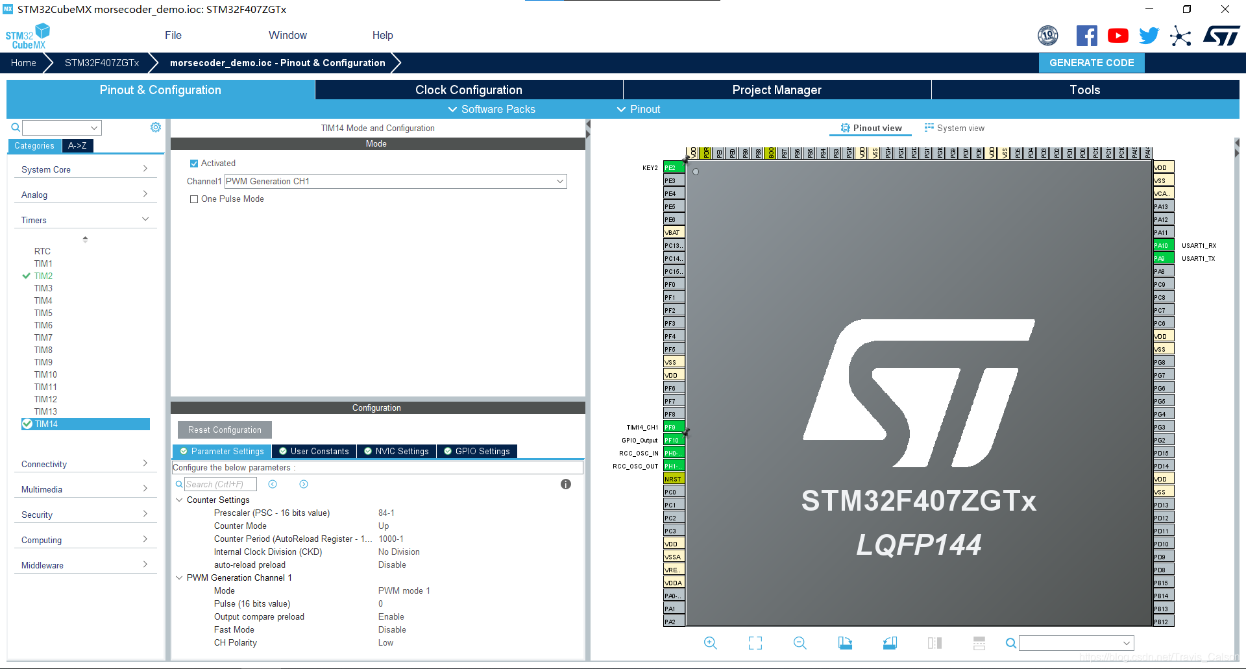
Task: Open the categories settings gear
Action: click(x=156, y=127)
